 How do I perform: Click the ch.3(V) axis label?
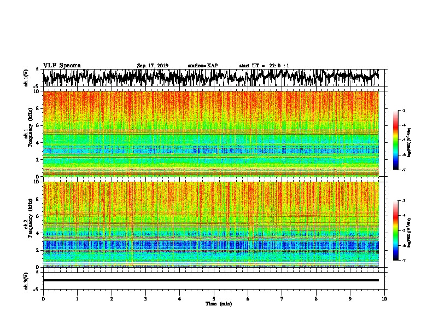coord(26,281)
